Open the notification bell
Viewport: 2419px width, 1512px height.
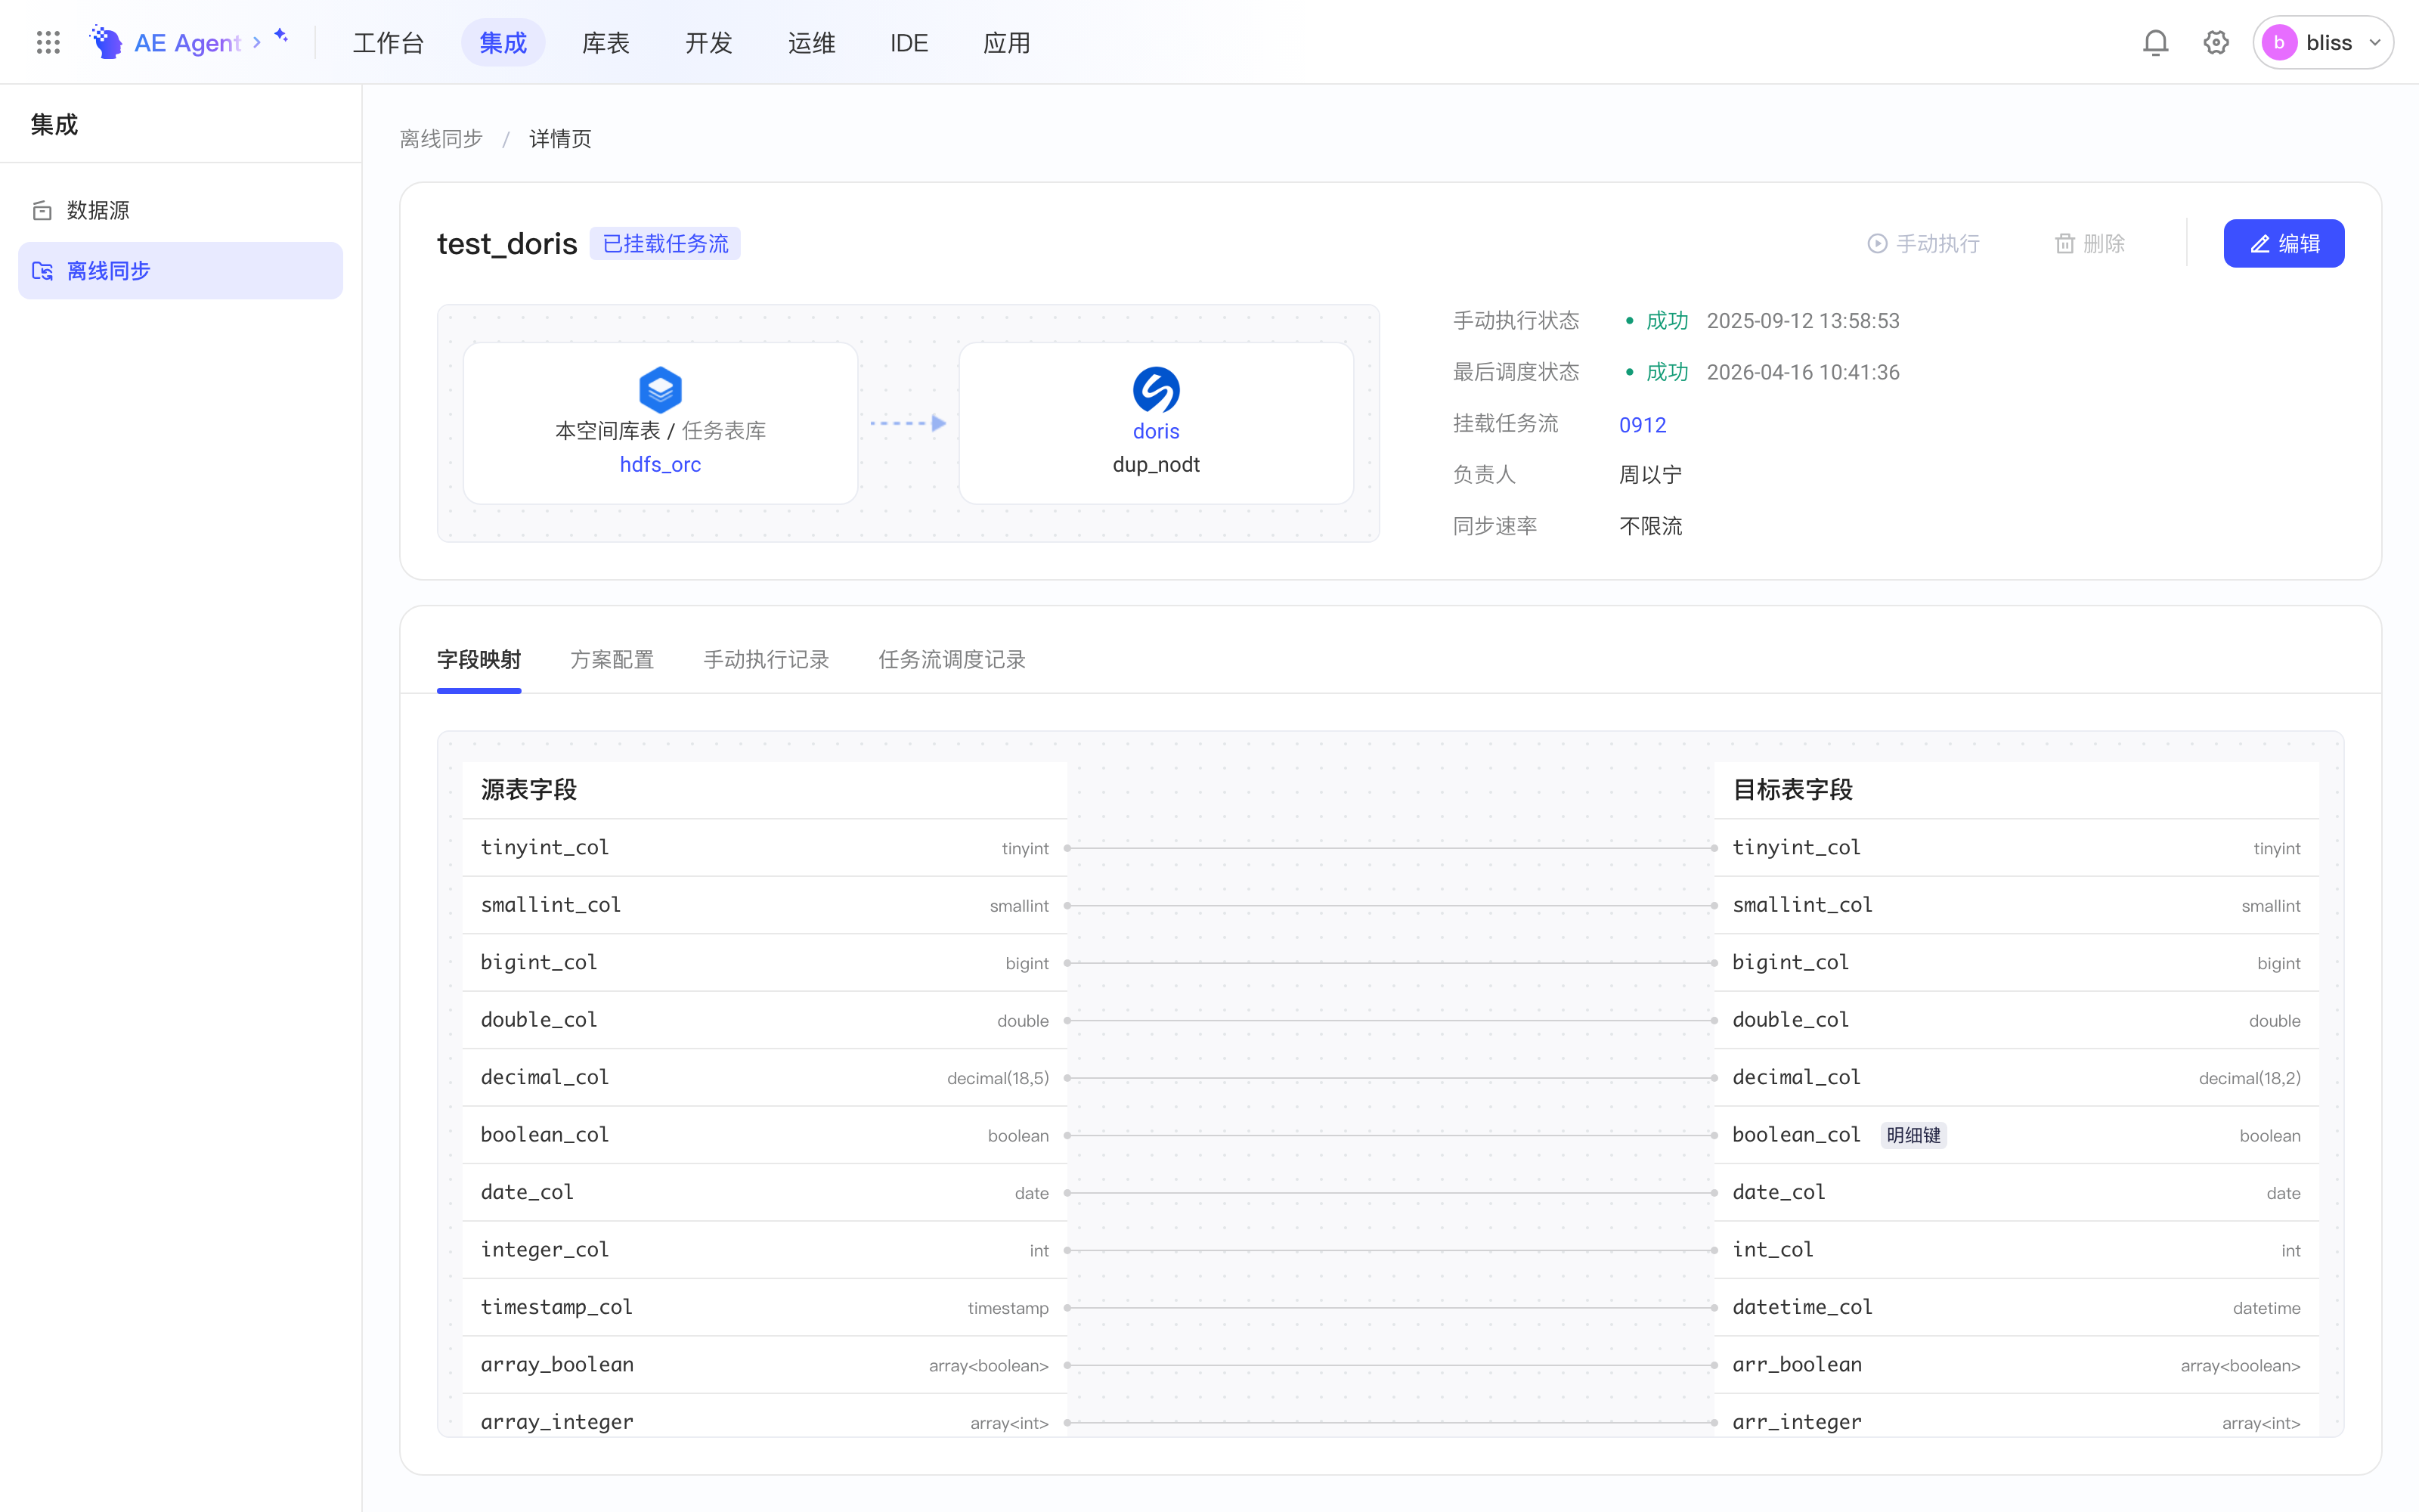click(2155, 42)
